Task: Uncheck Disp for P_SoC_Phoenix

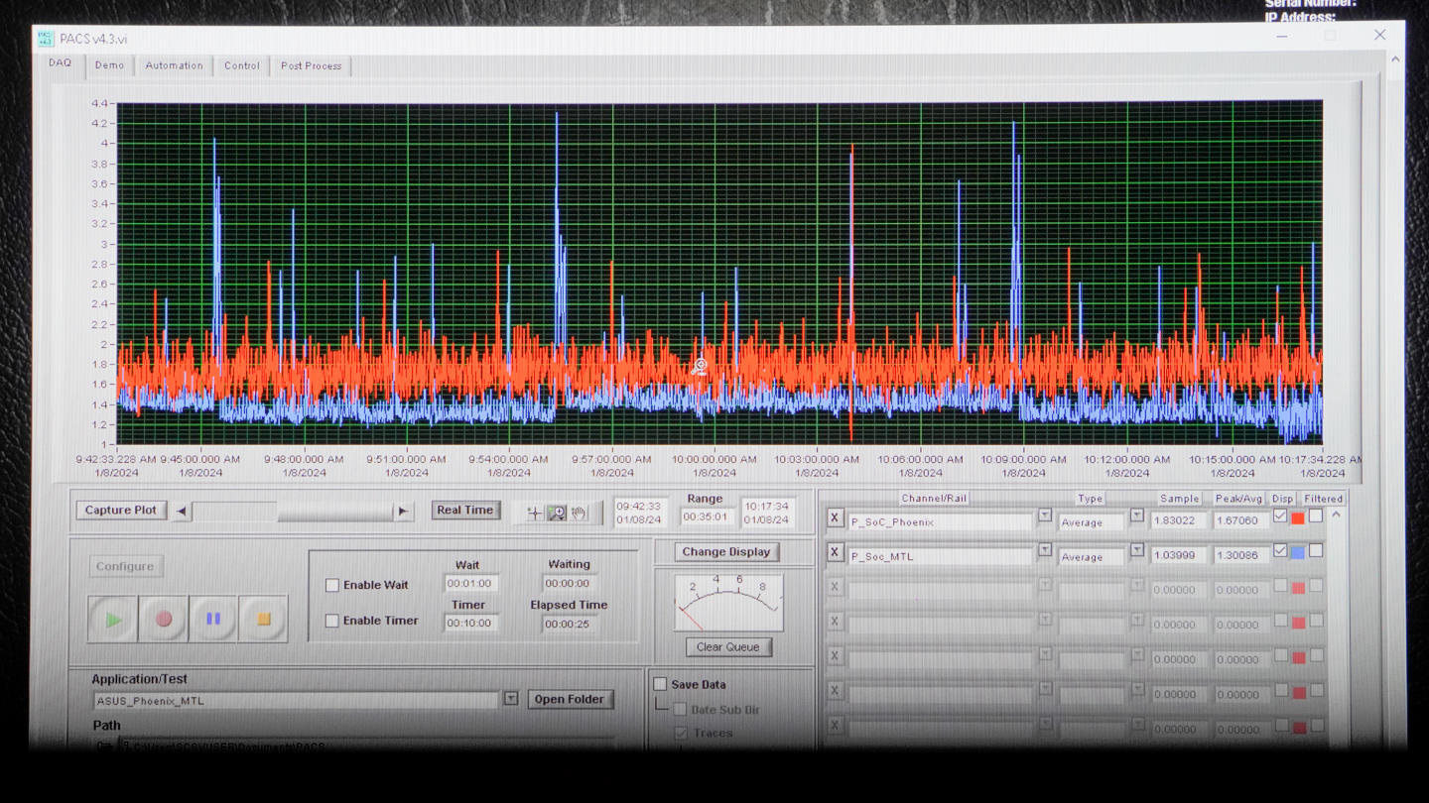Action: point(1280,516)
